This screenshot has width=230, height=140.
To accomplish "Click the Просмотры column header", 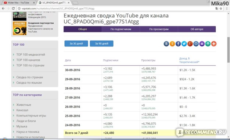I will click(148, 60).
